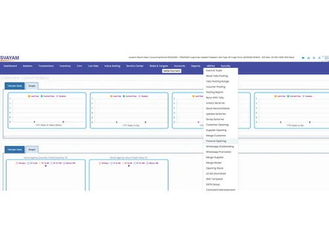Switch to Tabular Data tab in stock ageing section
This screenshot has height=246, width=329.
[14, 150]
